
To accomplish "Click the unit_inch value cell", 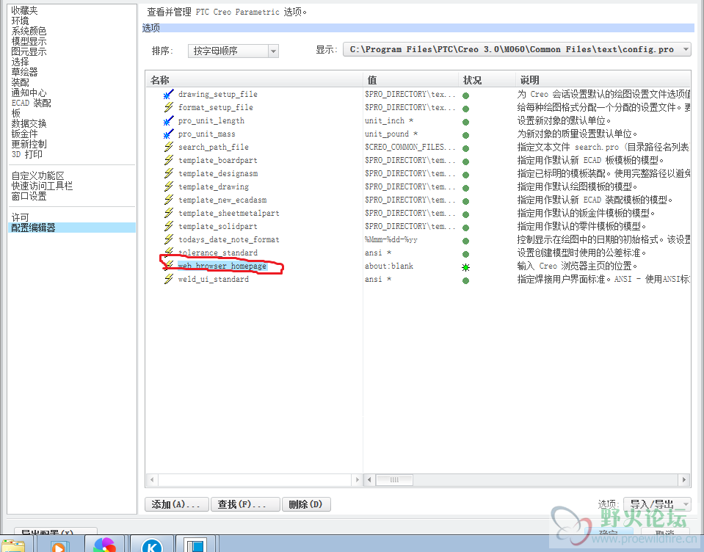I will pos(389,120).
